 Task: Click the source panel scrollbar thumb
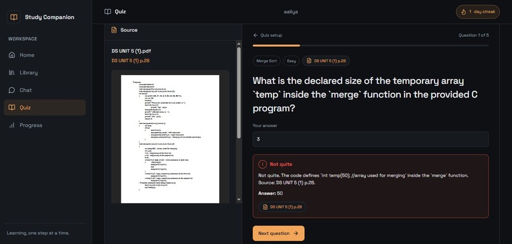point(239,92)
